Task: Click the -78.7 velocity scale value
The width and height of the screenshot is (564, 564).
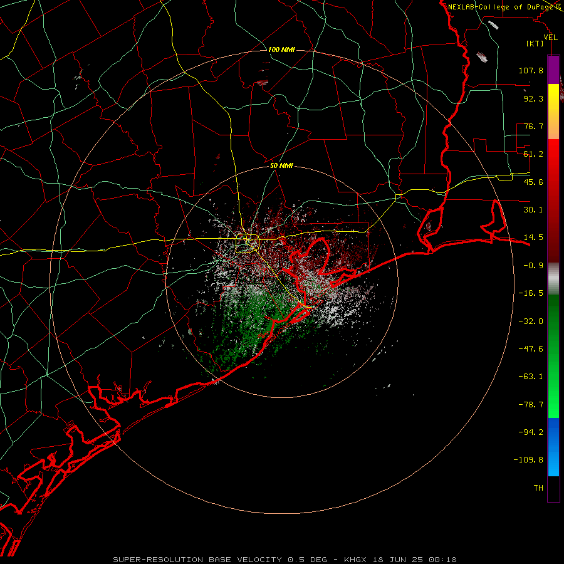Action: (x=531, y=405)
